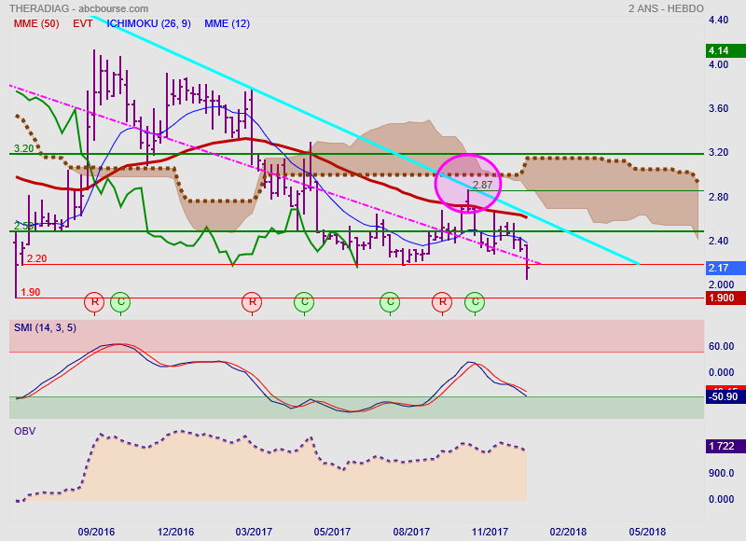Click the 05/2018 date label
The height and width of the screenshot is (541, 746).
pos(647,532)
